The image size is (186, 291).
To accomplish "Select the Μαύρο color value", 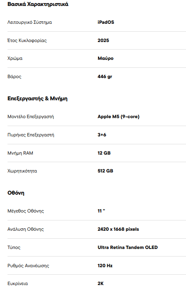I will (105, 58).
